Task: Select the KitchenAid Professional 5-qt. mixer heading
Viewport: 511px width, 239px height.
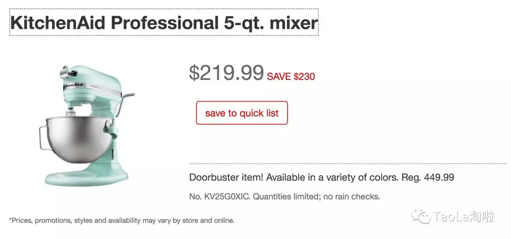Action: (x=164, y=23)
